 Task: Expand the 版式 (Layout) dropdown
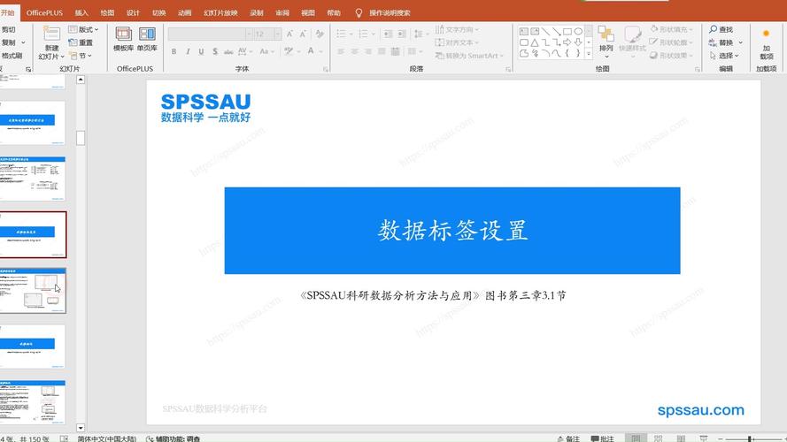pos(87,29)
